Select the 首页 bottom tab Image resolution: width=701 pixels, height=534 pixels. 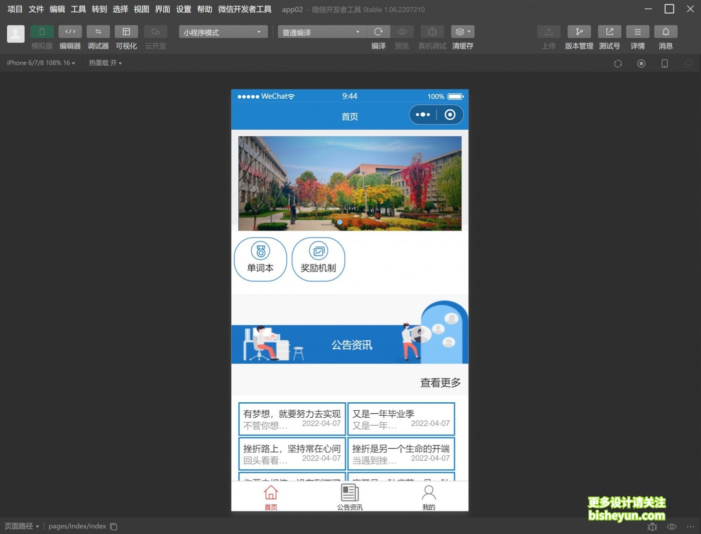click(x=271, y=497)
